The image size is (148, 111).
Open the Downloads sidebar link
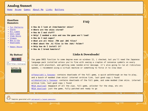coord(15,43)
